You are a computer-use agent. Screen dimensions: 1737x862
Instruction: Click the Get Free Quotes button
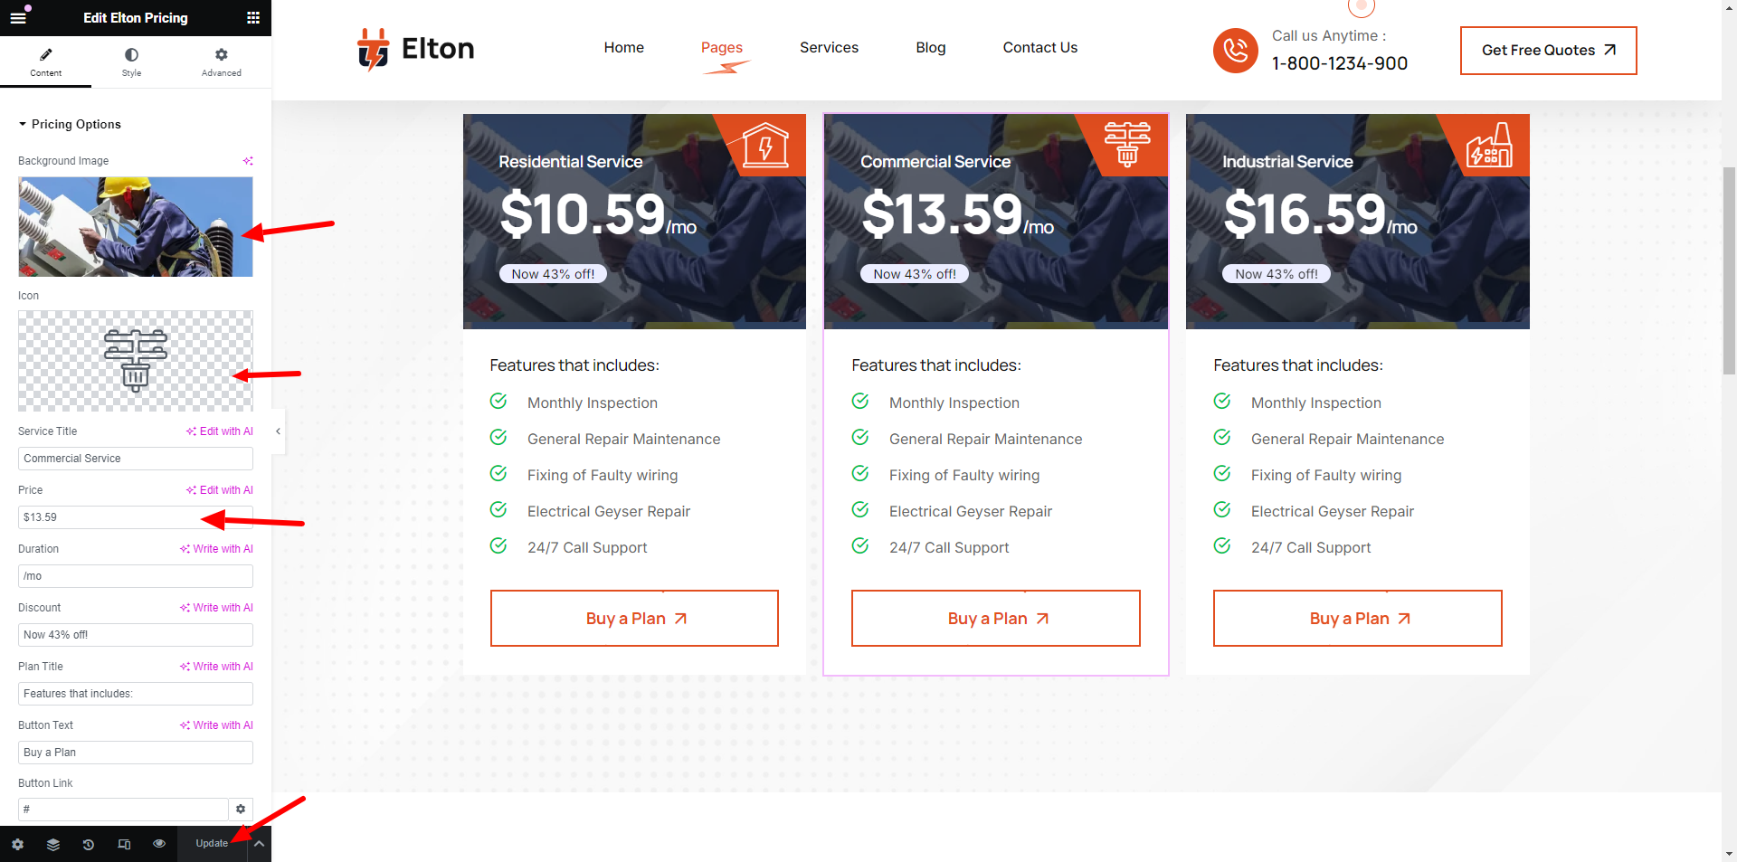[1548, 51]
